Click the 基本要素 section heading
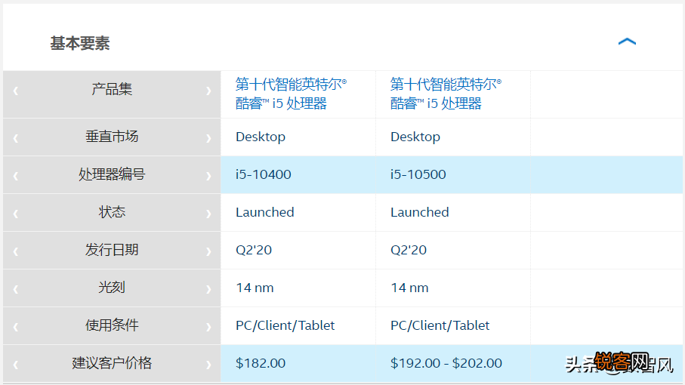Screen dimensions: 685x385 [80, 43]
